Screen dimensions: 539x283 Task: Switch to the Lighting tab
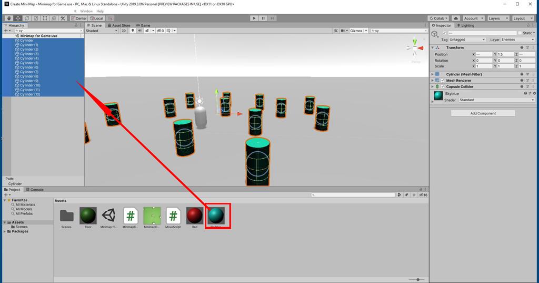(x=466, y=25)
